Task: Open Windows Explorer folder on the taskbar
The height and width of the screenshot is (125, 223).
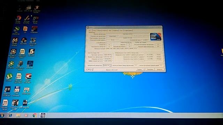Action: click(18, 115)
